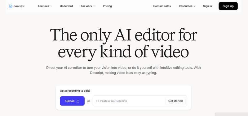Click the 'Direct your AI co-editor' paragraph
248x116 pixels.
(x=123, y=70)
